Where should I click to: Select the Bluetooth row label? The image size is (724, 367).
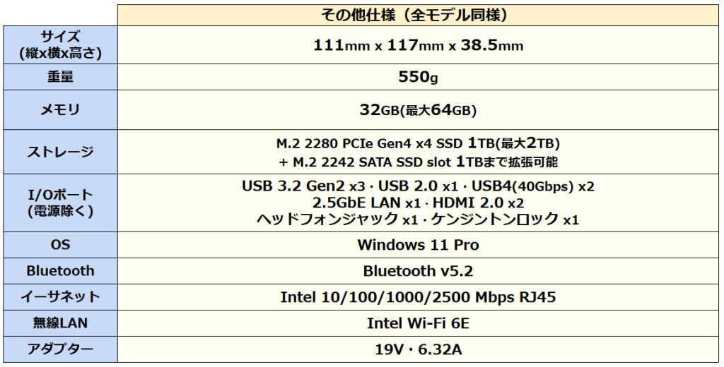tap(60, 271)
